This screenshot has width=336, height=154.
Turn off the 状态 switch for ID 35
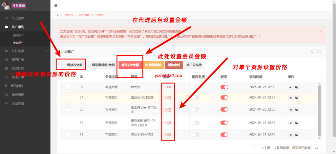pyautogui.click(x=224, y=109)
